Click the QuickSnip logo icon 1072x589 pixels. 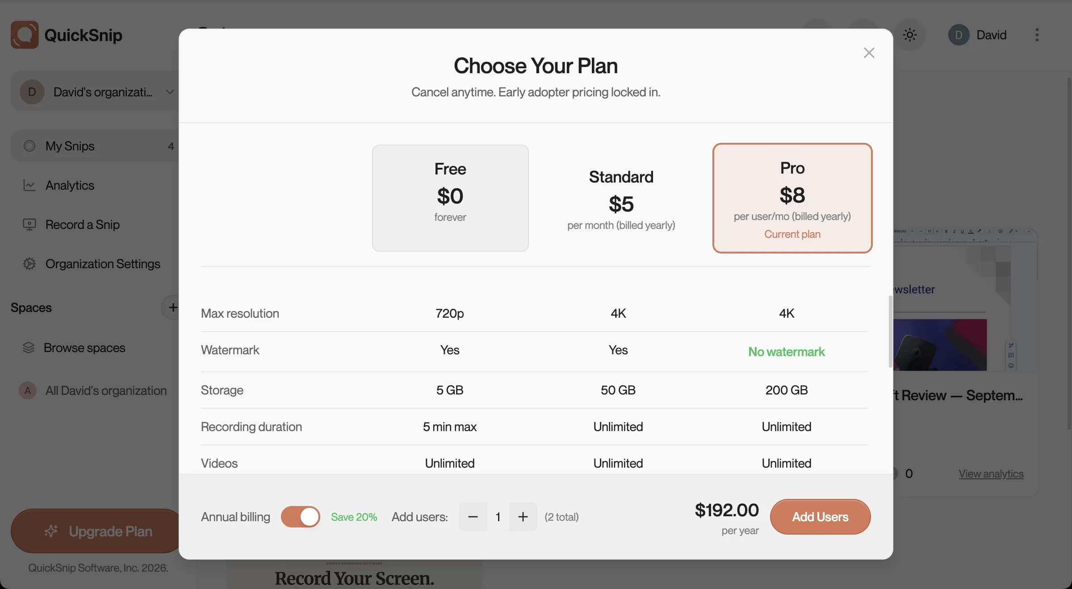click(x=25, y=34)
